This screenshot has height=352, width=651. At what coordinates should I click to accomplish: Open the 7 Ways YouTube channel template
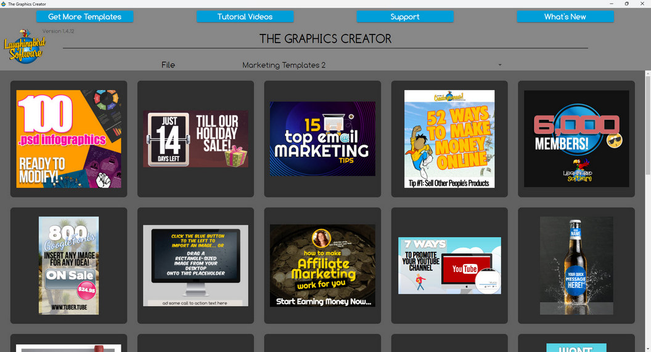pyautogui.click(x=449, y=265)
